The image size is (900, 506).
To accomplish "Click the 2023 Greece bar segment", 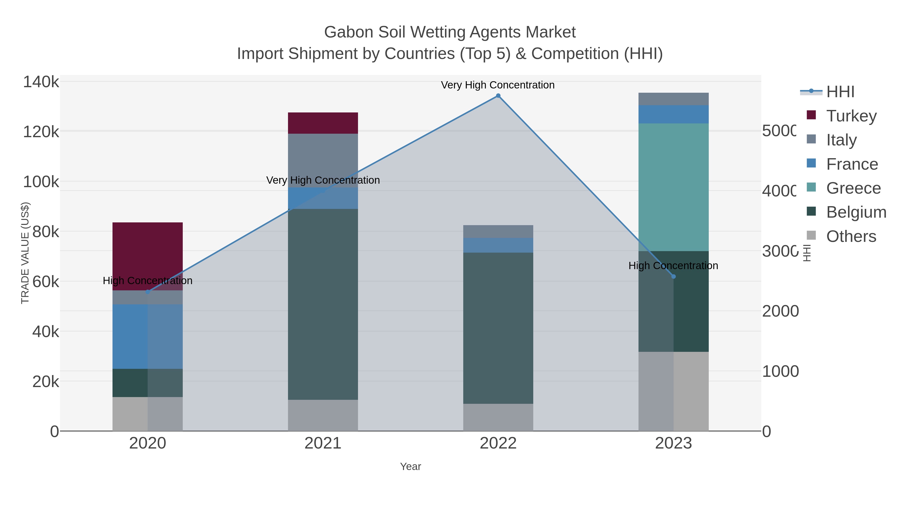I will pyautogui.click(x=673, y=187).
